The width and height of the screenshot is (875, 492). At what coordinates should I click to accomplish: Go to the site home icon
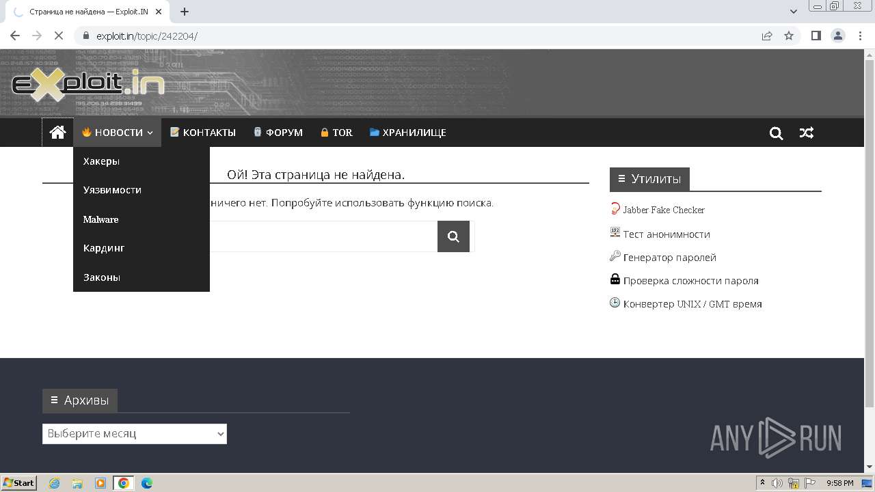57,133
